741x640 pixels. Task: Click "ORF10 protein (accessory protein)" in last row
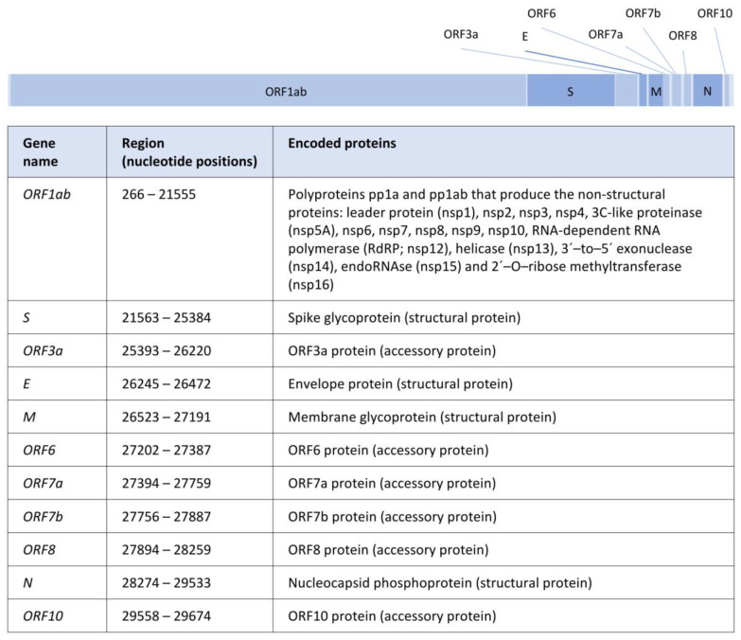390,614
